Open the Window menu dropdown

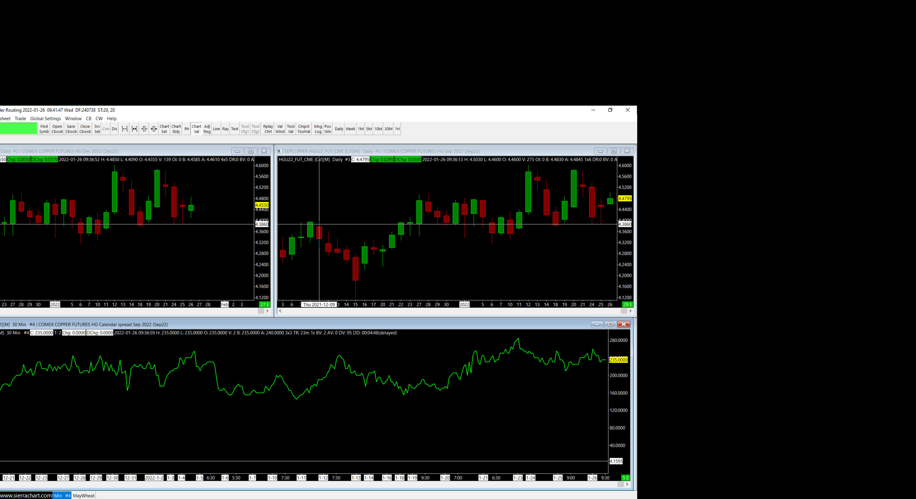point(73,119)
